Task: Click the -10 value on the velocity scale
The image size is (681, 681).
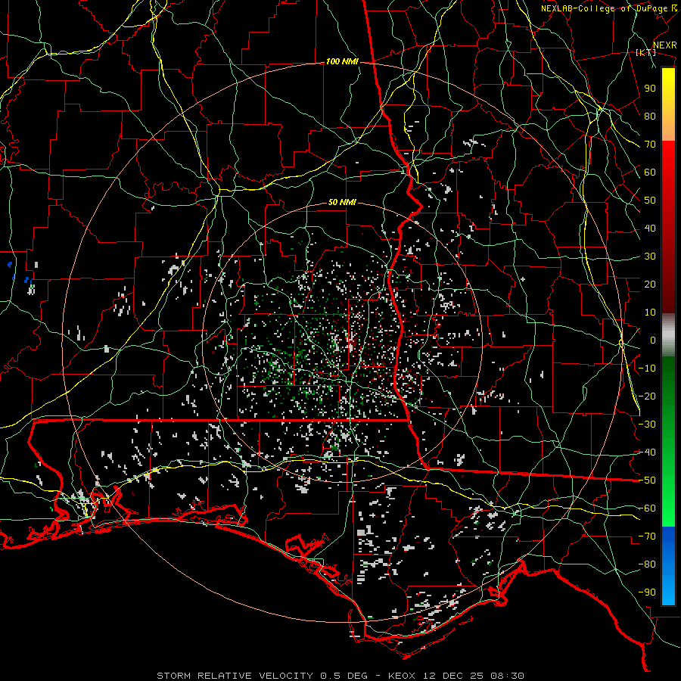Action: click(x=648, y=368)
